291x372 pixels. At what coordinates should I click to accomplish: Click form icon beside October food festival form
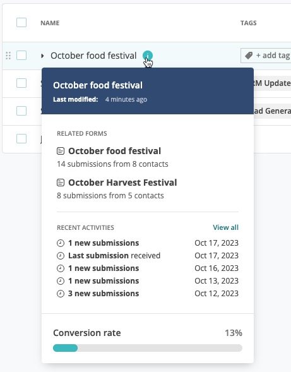tap(61, 151)
